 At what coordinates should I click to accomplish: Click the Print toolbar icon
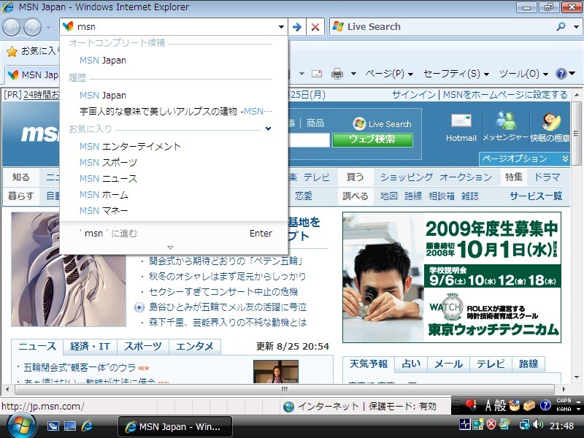click(337, 74)
